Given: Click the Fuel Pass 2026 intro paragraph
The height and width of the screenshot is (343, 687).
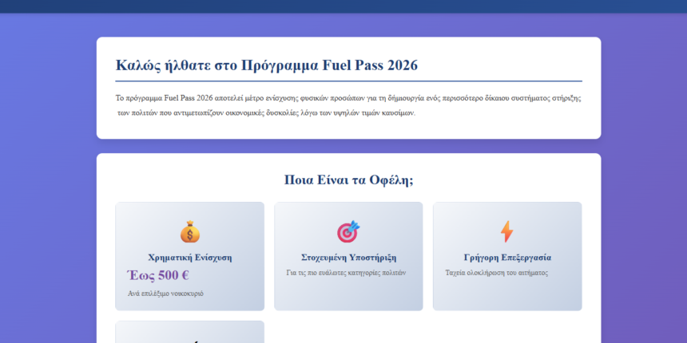Looking at the screenshot, I should (348, 105).
